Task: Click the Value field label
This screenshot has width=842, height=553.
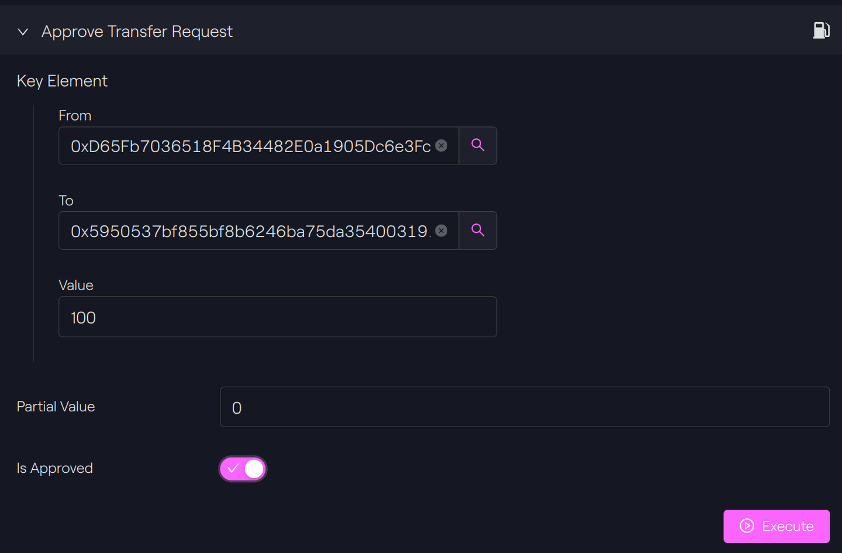Action: pos(76,285)
